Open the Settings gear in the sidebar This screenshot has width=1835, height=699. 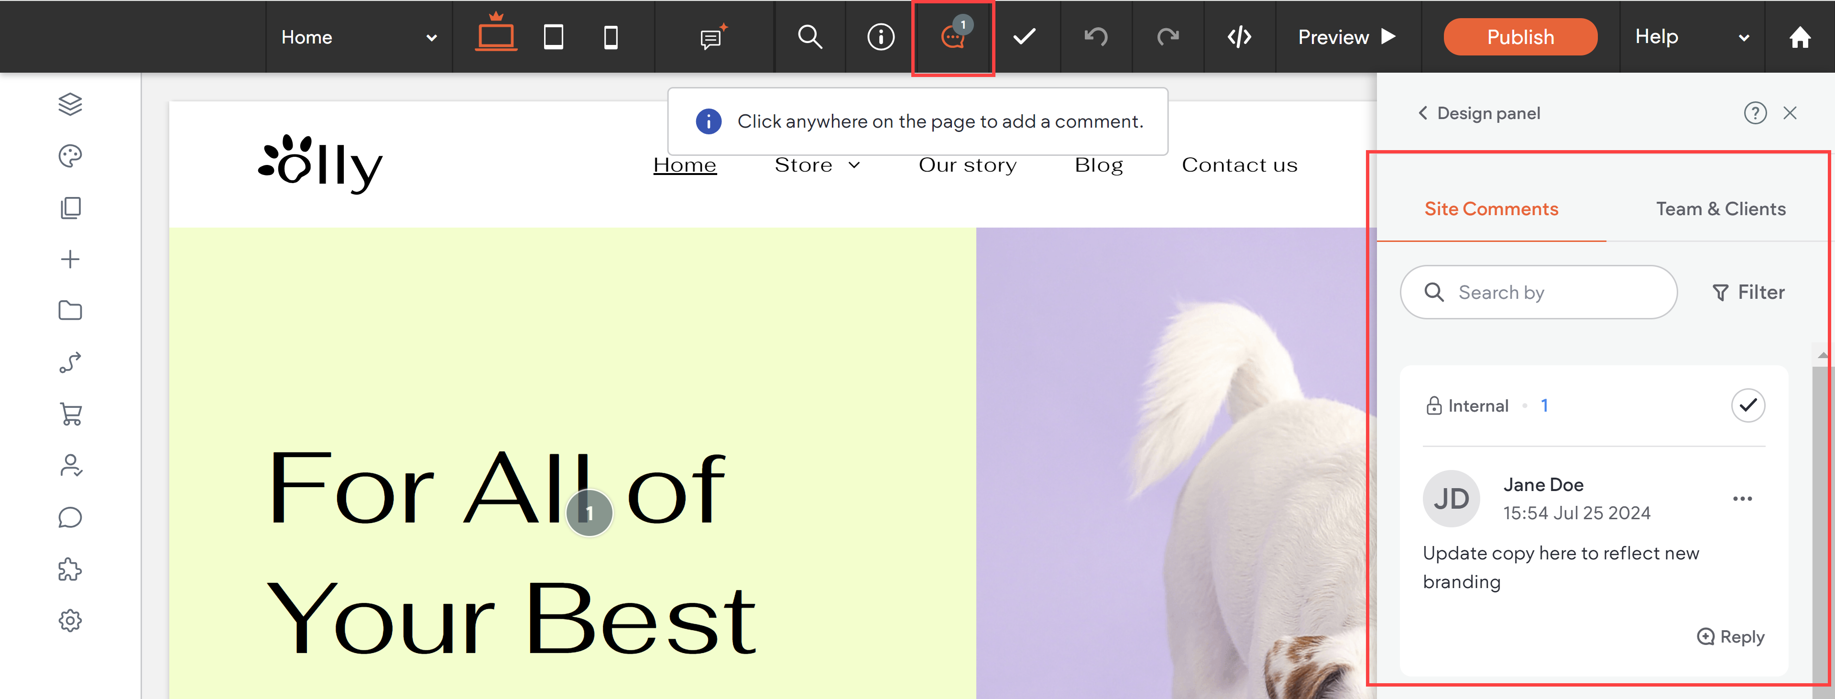(70, 621)
